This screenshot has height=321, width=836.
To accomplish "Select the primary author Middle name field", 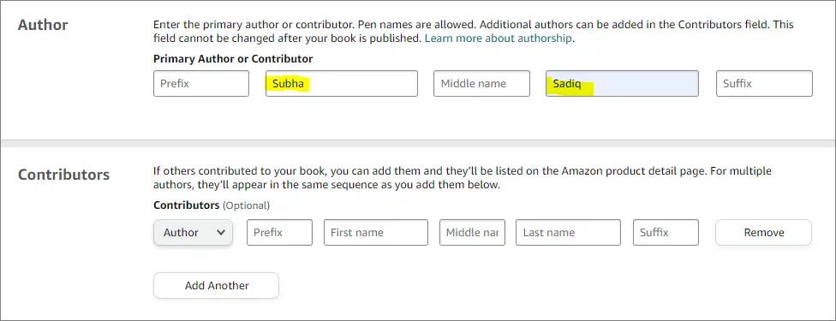I will (481, 84).
